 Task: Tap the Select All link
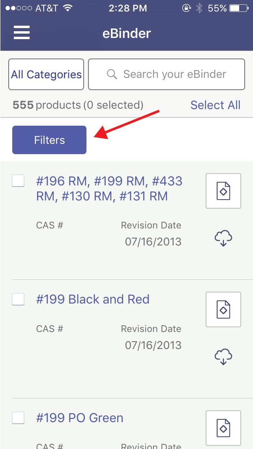[215, 105]
